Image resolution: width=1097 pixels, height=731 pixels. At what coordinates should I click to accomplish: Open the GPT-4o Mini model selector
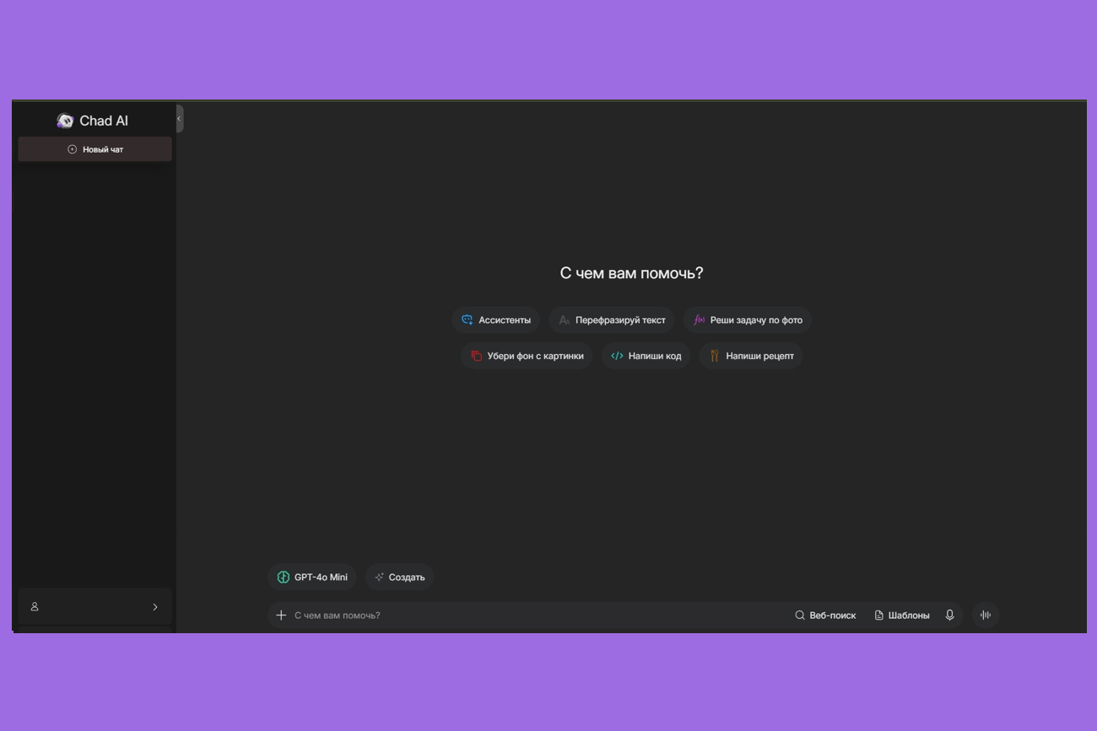coord(312,578)
